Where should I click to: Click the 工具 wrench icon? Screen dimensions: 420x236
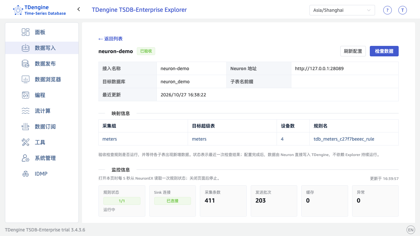[x=26, y=142]
